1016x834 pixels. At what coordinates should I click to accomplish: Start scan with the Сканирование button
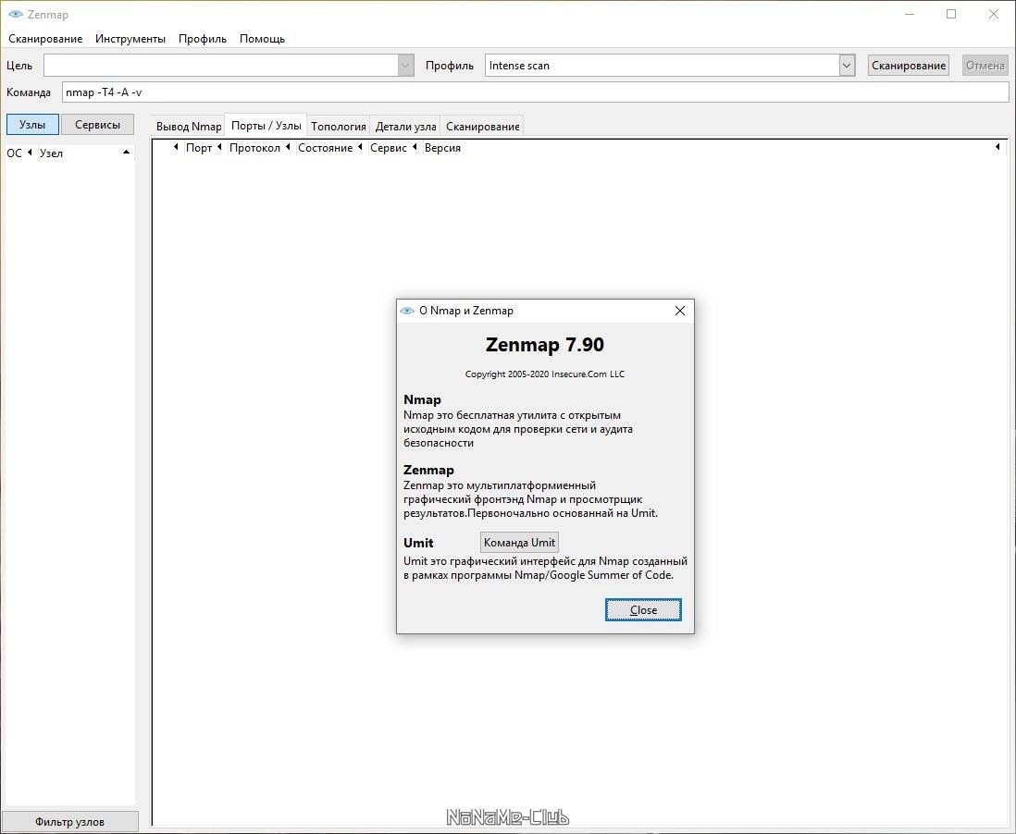click(909, 66)
